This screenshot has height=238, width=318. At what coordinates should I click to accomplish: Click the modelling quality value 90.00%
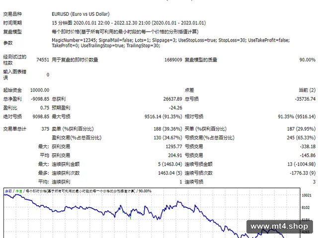pos(307,59)
